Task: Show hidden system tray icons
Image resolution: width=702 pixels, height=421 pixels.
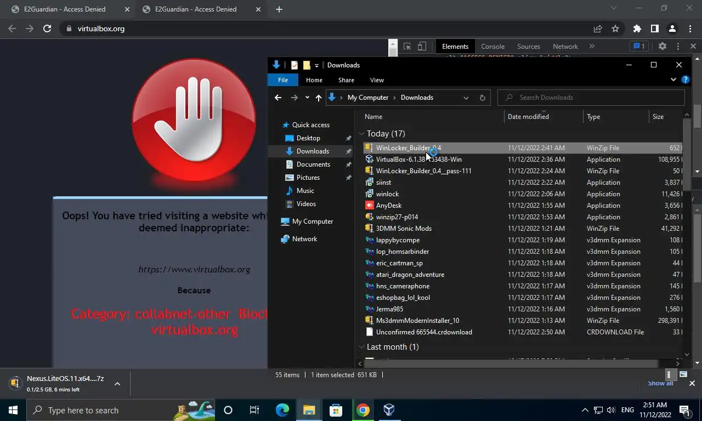Action: 585,410
